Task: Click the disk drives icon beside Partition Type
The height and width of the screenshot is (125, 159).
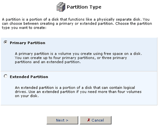Action: tap(61, 7)
